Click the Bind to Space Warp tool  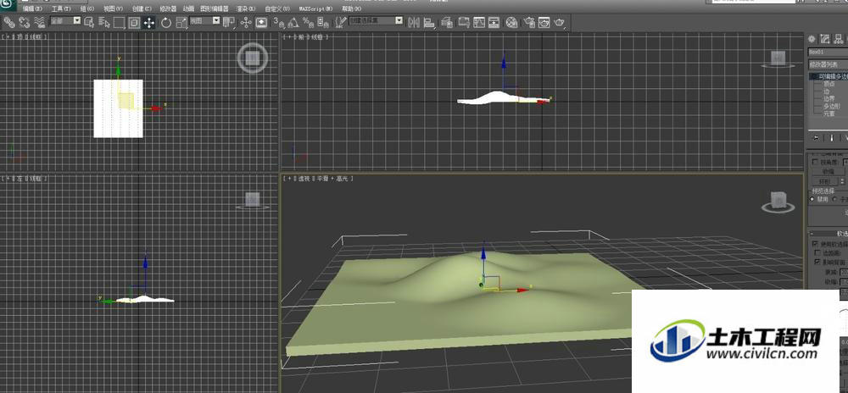39,22
